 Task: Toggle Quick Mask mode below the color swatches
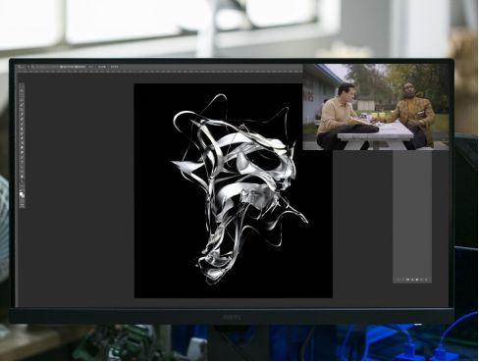[22, 201]
